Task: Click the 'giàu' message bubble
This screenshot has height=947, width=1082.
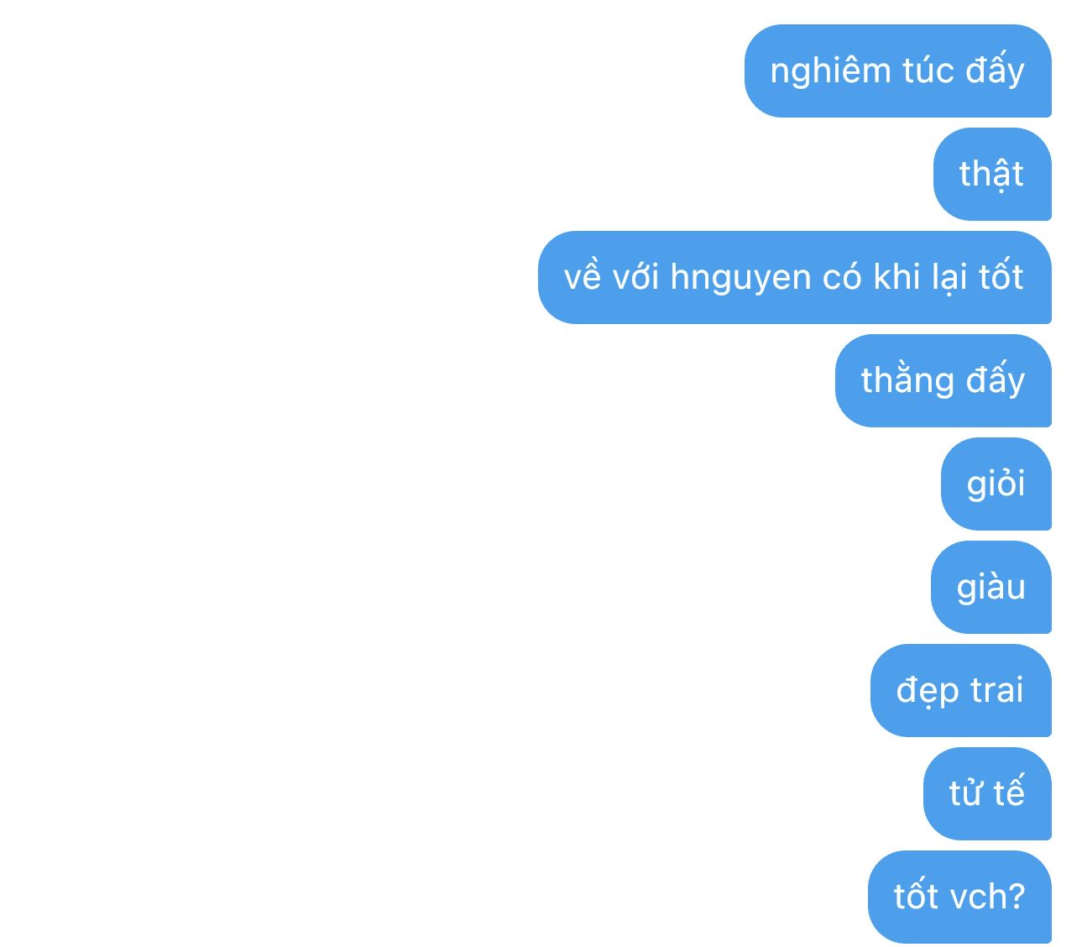Action: tap(991, 587)
